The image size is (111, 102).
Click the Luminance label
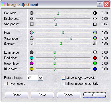tap(12, 53)
